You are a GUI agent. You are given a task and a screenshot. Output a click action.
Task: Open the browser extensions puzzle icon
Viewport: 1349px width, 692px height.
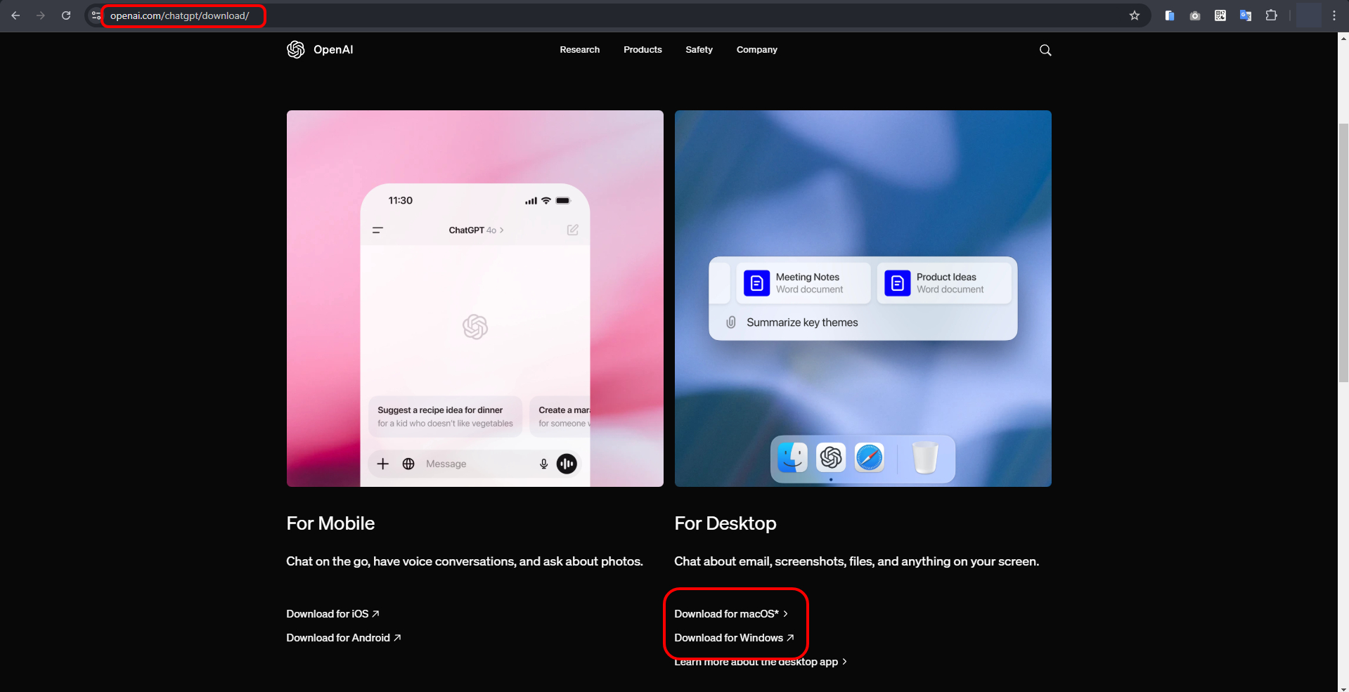click(x=1271, y=15)
